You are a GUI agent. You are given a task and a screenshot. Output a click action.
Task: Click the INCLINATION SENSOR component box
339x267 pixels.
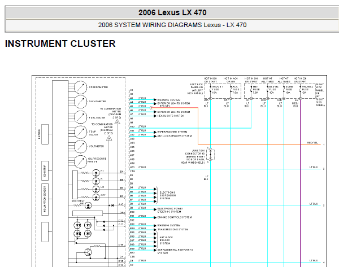pos(45,199)
